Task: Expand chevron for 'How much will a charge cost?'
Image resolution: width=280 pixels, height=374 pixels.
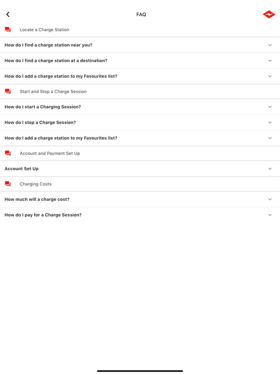Action: (270, 199)
